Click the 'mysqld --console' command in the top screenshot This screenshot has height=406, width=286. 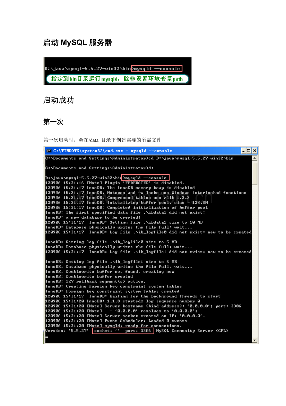pos(157,69)
